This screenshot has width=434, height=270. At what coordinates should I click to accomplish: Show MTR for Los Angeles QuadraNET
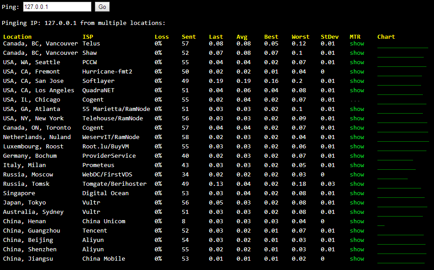[357, 90]
